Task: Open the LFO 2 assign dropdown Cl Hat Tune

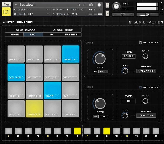Action: pyautogui.click(x=146, y=116)
